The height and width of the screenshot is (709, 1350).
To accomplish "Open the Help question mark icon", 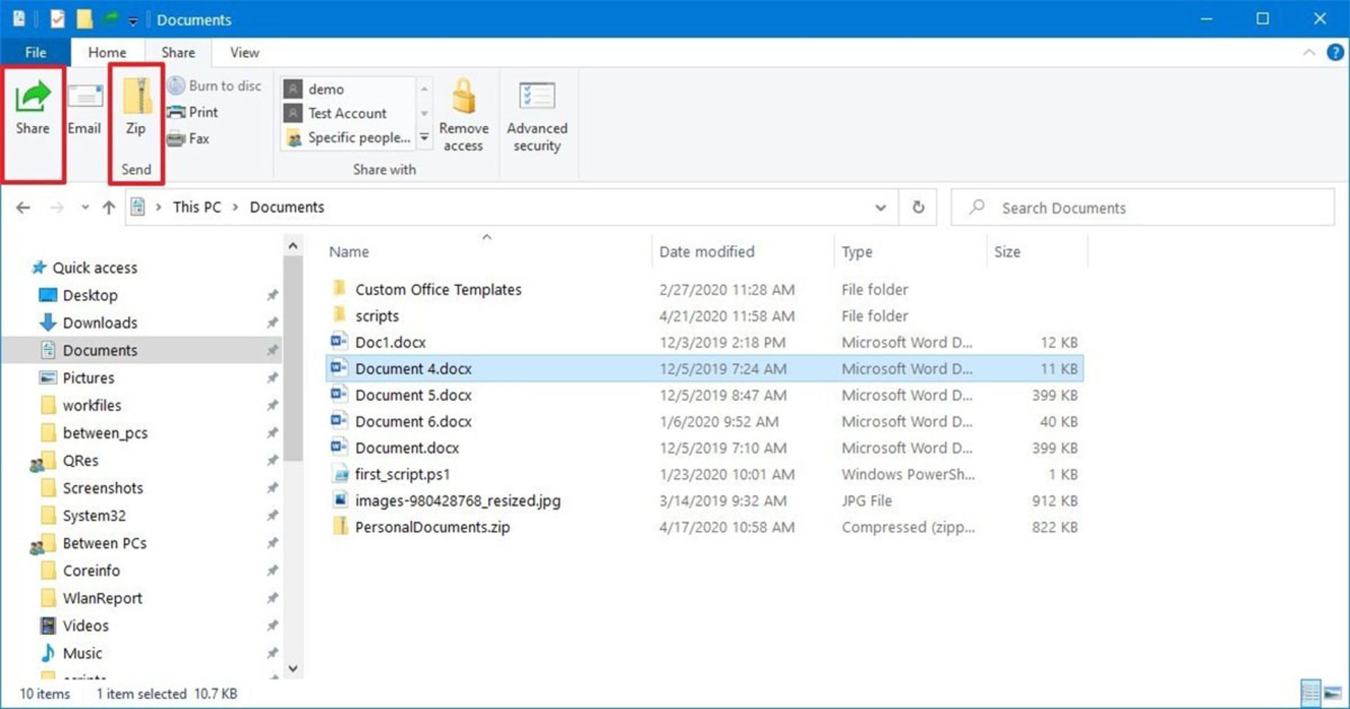I will pos(1335,53).
